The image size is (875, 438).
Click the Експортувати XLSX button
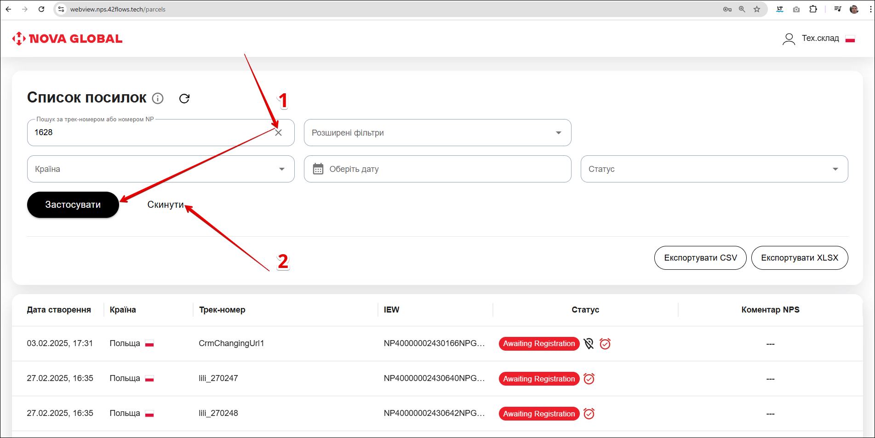tap(800, 258)
